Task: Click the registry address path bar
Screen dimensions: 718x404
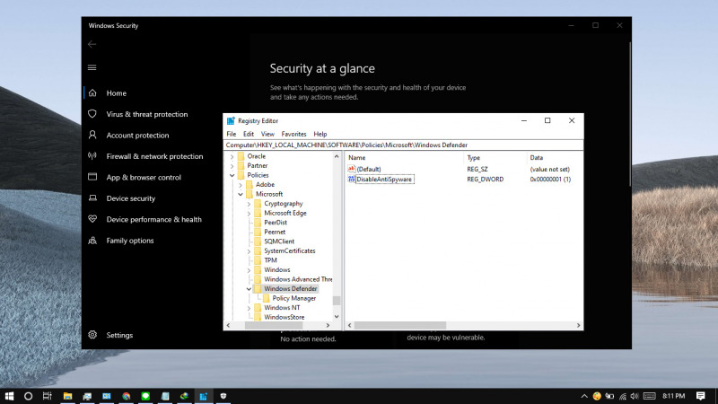Action: 403,145
